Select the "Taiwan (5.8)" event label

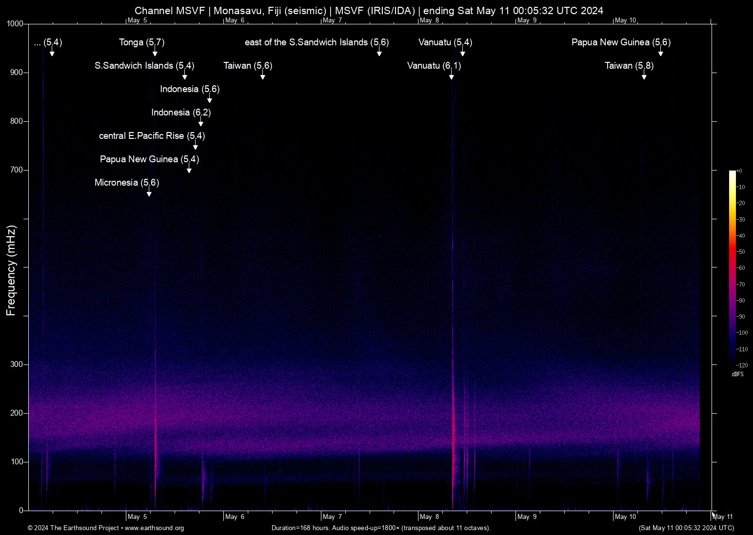pos(629,66)
